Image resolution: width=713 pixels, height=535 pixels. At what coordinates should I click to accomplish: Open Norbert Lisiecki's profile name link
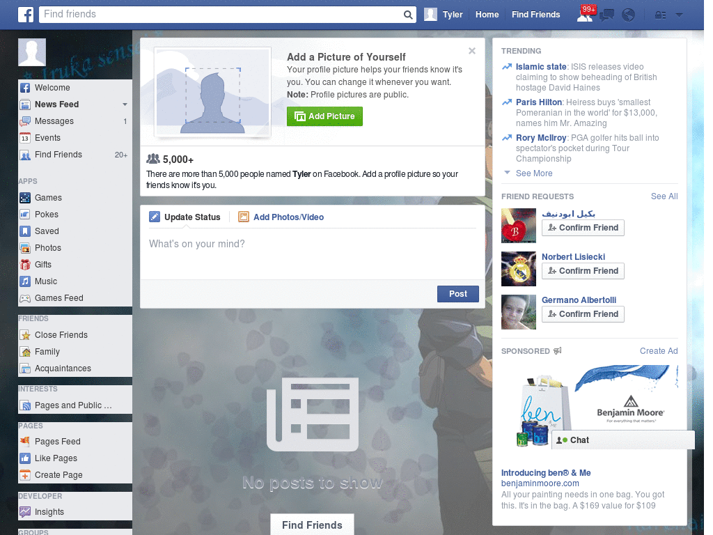coord(573,257)
